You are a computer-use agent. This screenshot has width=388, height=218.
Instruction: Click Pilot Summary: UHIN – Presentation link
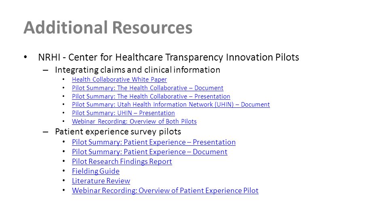[x=123, y=113]
